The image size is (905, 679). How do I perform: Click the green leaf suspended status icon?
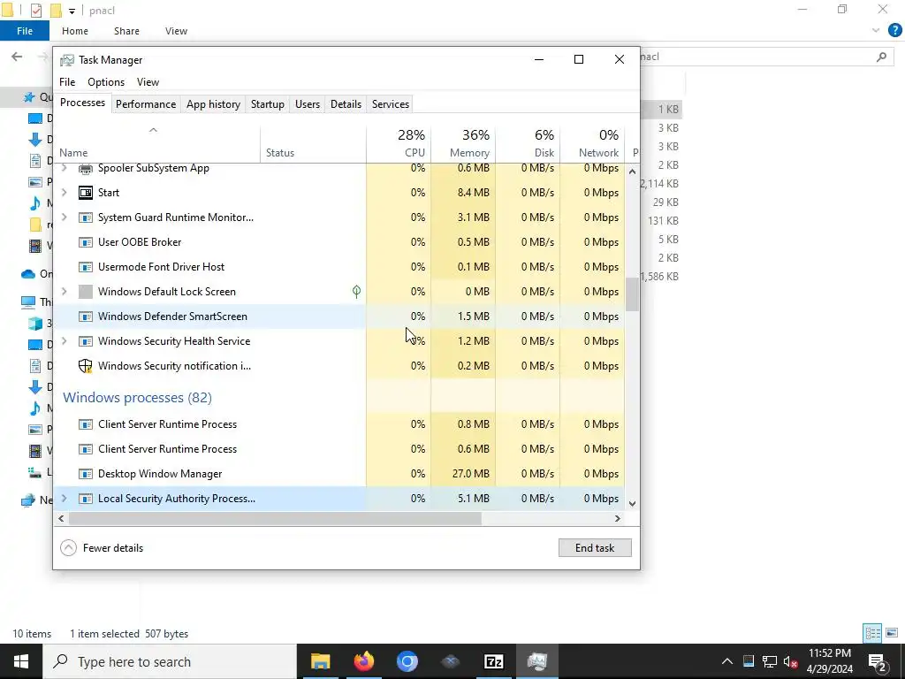tap(357, 292)
